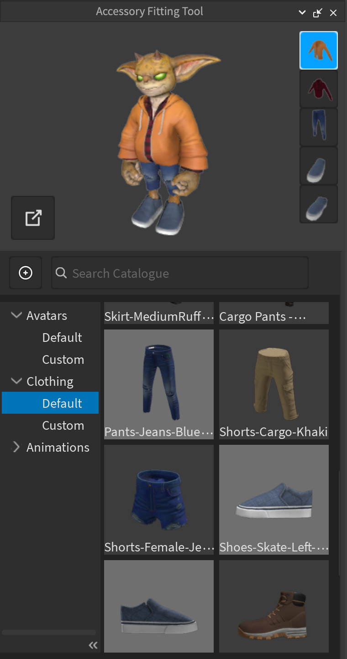Collapse the Avatars tree section

[x=16, y=315]
